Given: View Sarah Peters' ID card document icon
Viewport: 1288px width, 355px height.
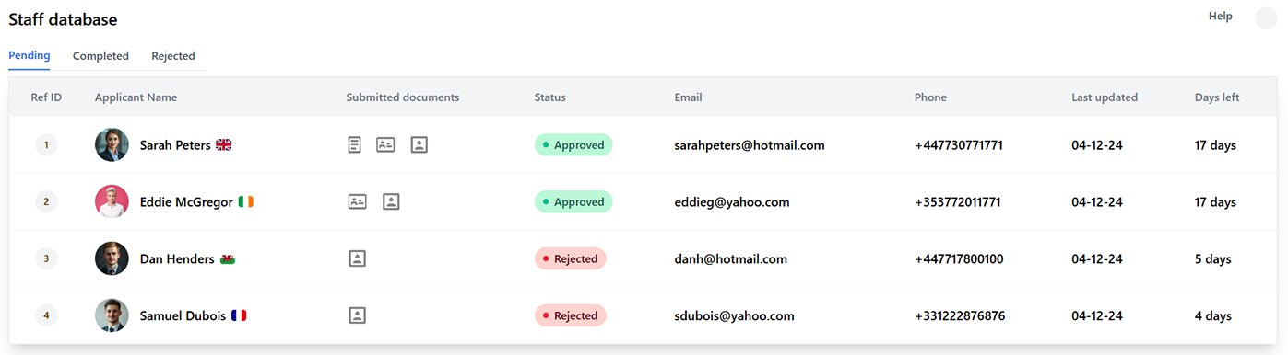Looking at the screenshot, I should click(385, 145).
